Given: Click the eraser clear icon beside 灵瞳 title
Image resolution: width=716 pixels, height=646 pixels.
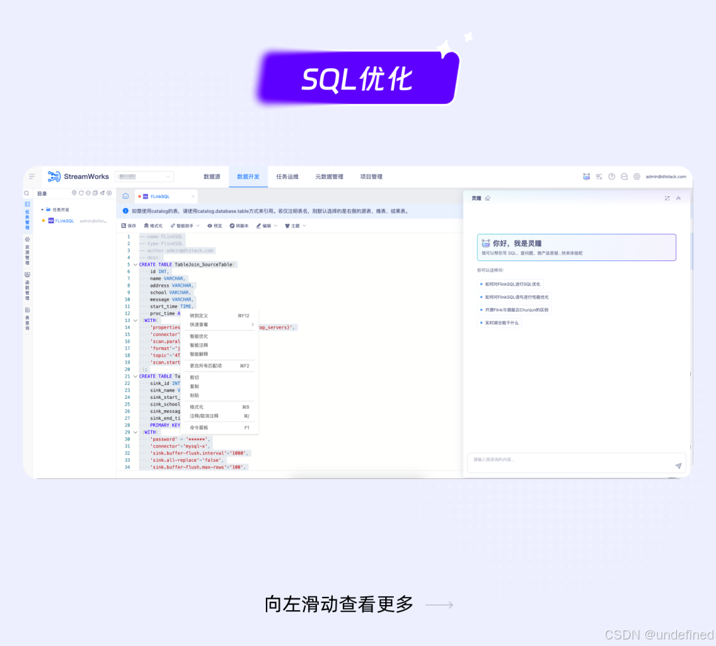Looking at the screenshot, I should click(x=488, y=199).
